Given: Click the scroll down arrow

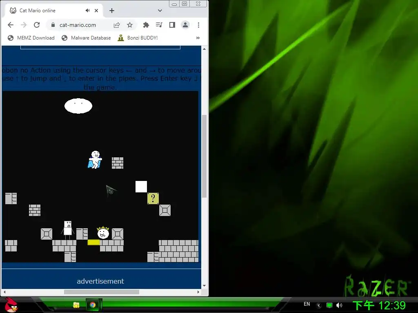Looking at the screenshot, I should [x=204, y=286].
